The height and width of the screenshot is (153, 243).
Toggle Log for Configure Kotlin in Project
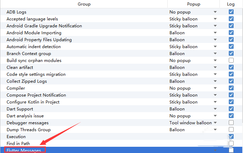coord(231,102)
